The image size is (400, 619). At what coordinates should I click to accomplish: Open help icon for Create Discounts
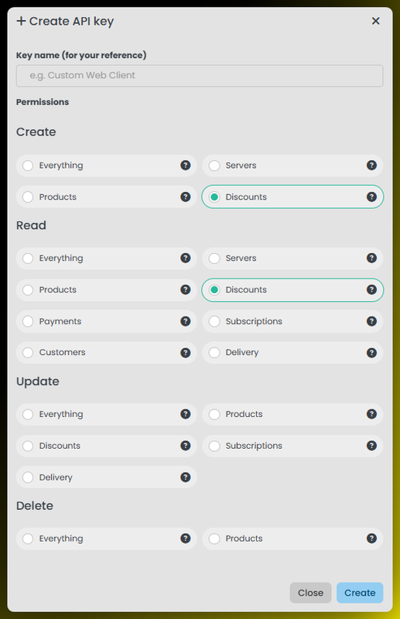click(x=371, y=197)
